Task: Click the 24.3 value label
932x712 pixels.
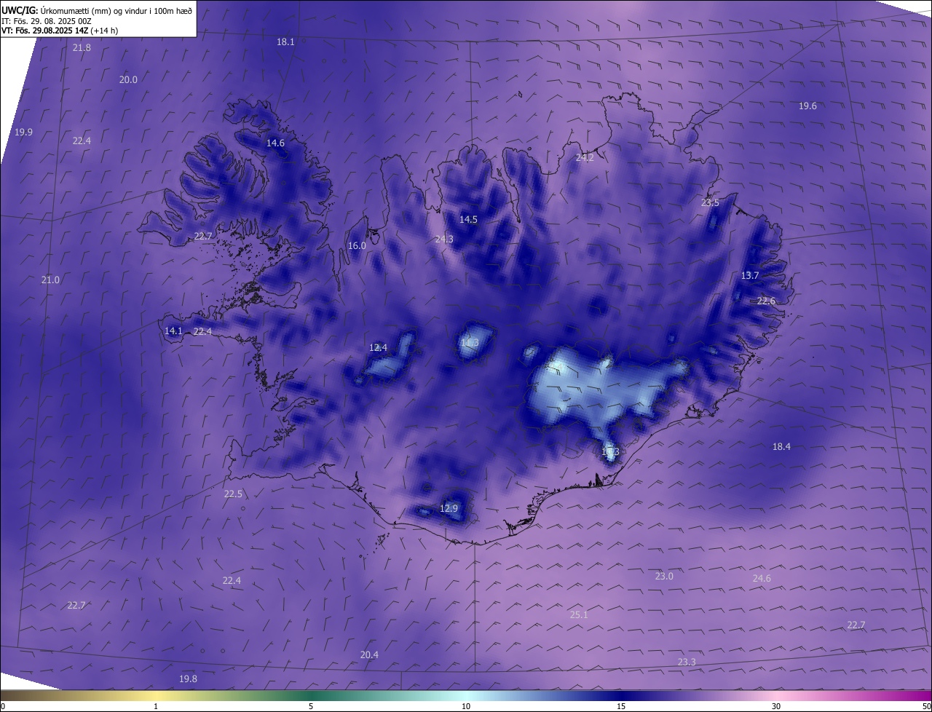Action: (444, 239)
